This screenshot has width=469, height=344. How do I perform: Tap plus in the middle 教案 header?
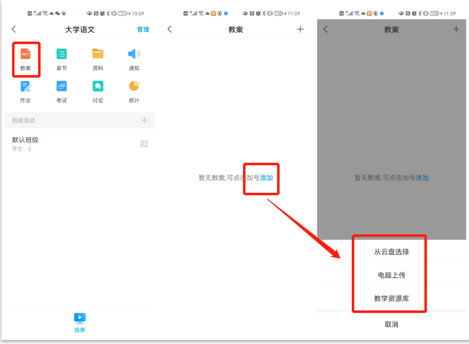coord(300,29)
